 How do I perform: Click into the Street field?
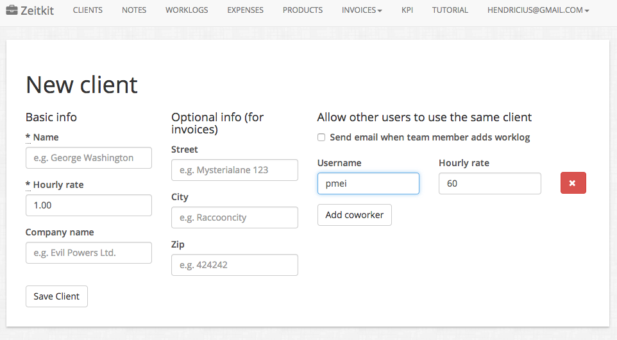(234, 170)
